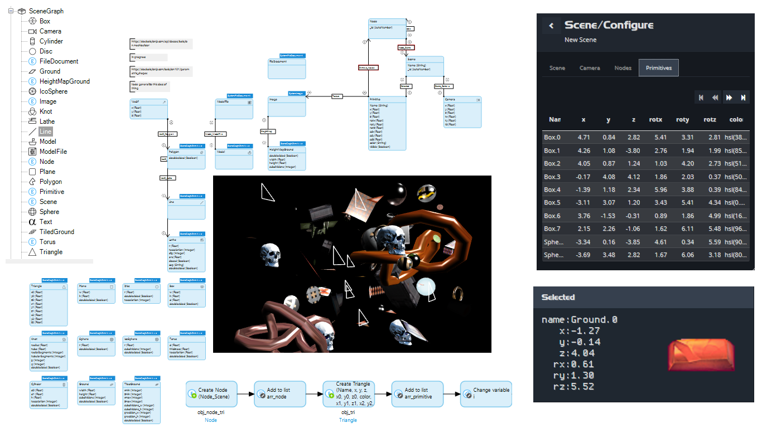762x428 pixels.
Task: Select the Box.7 row in grid
Action: pos(646,228)
